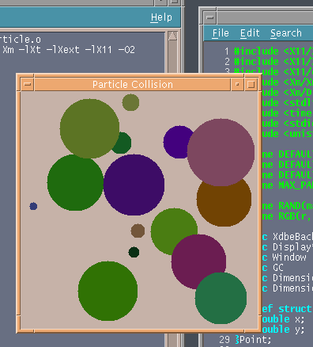Click the teal green circle at bottom
313x347 pixels.
point(221,298)
